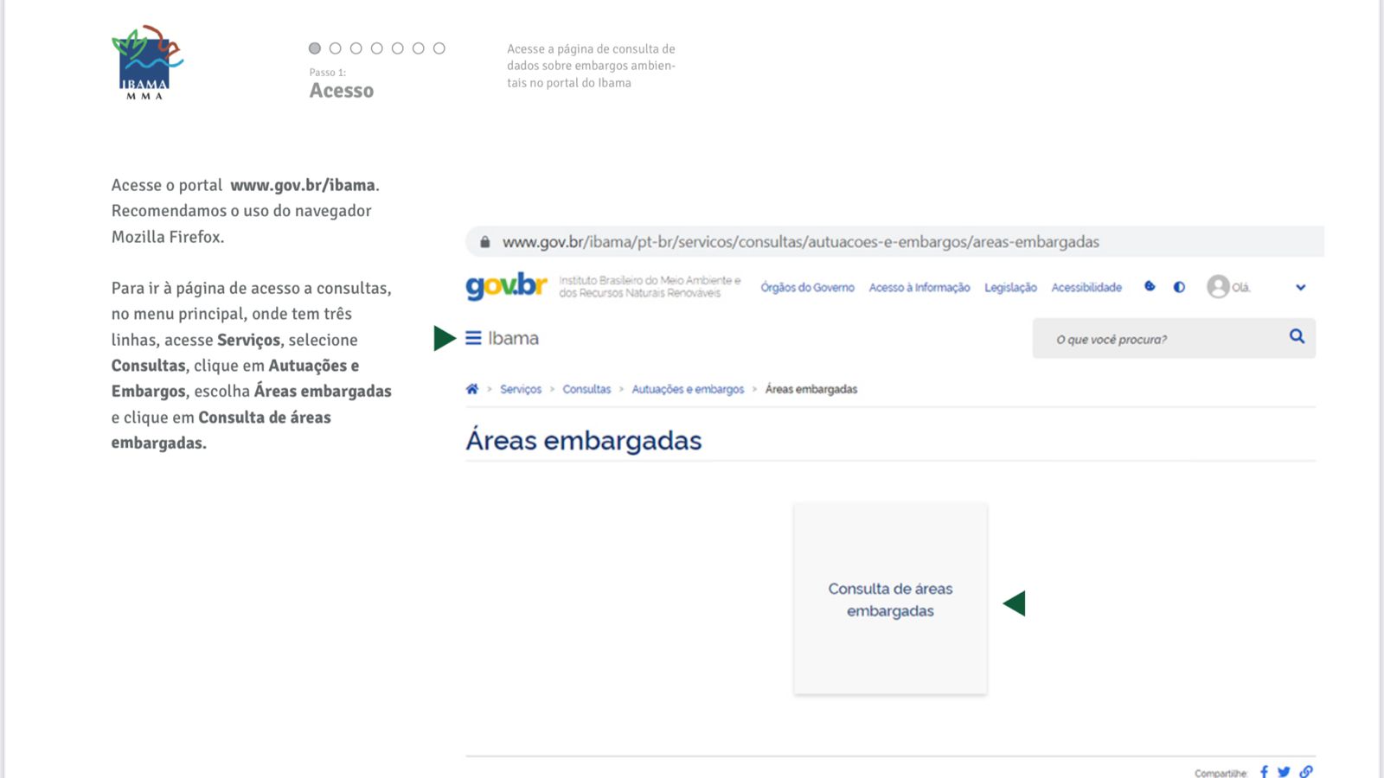Click the magnifying glass search icon
The height and width of the screenshot is (778, 1384).
[1297, 336]
